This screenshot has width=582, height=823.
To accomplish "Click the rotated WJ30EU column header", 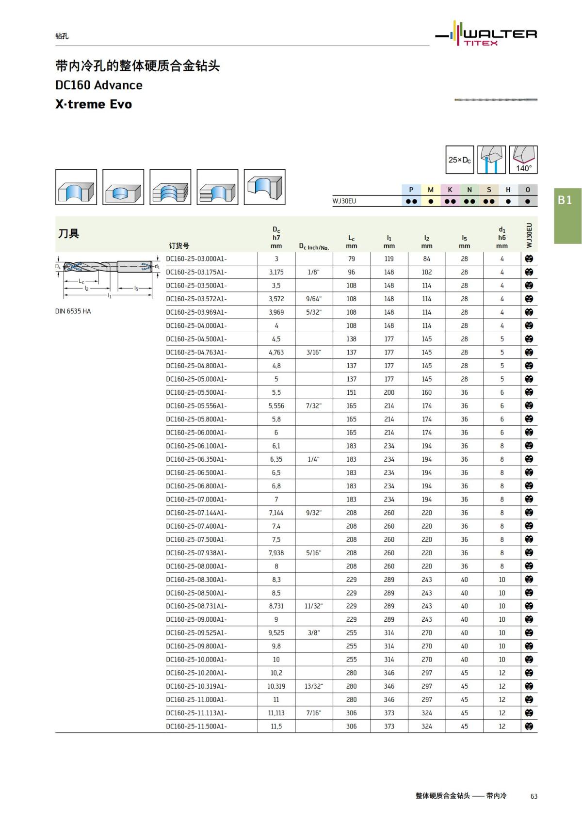I will (x=529, y=235).
